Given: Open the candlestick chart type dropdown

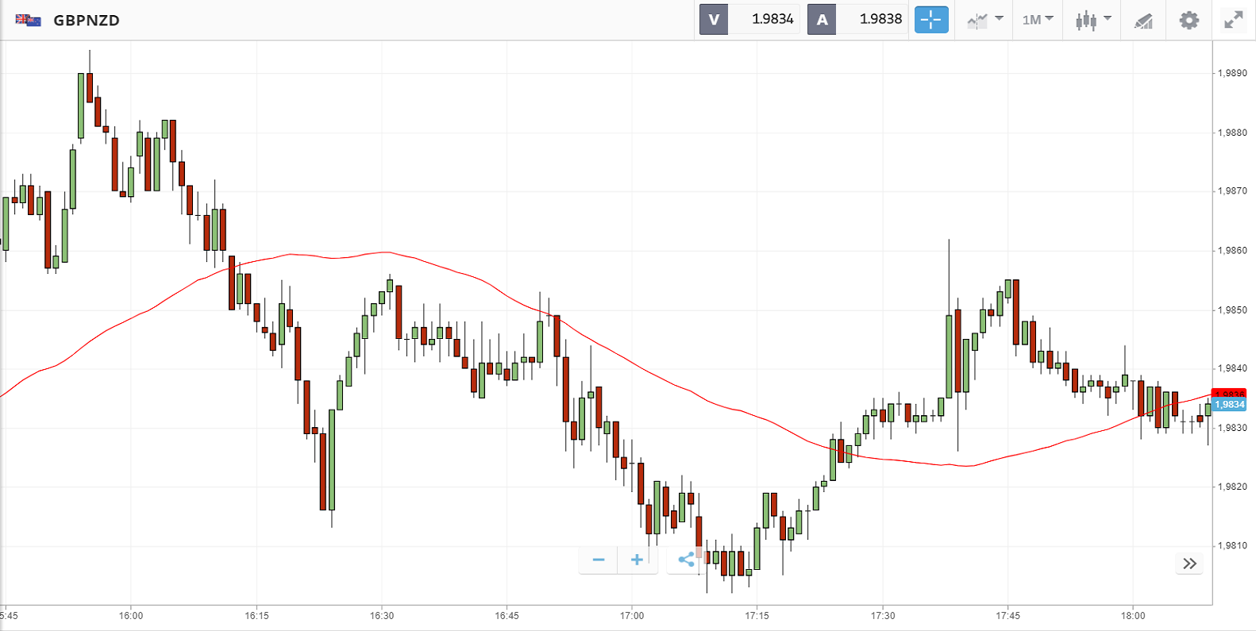Looking at the screenshot, I should 1093,20.
